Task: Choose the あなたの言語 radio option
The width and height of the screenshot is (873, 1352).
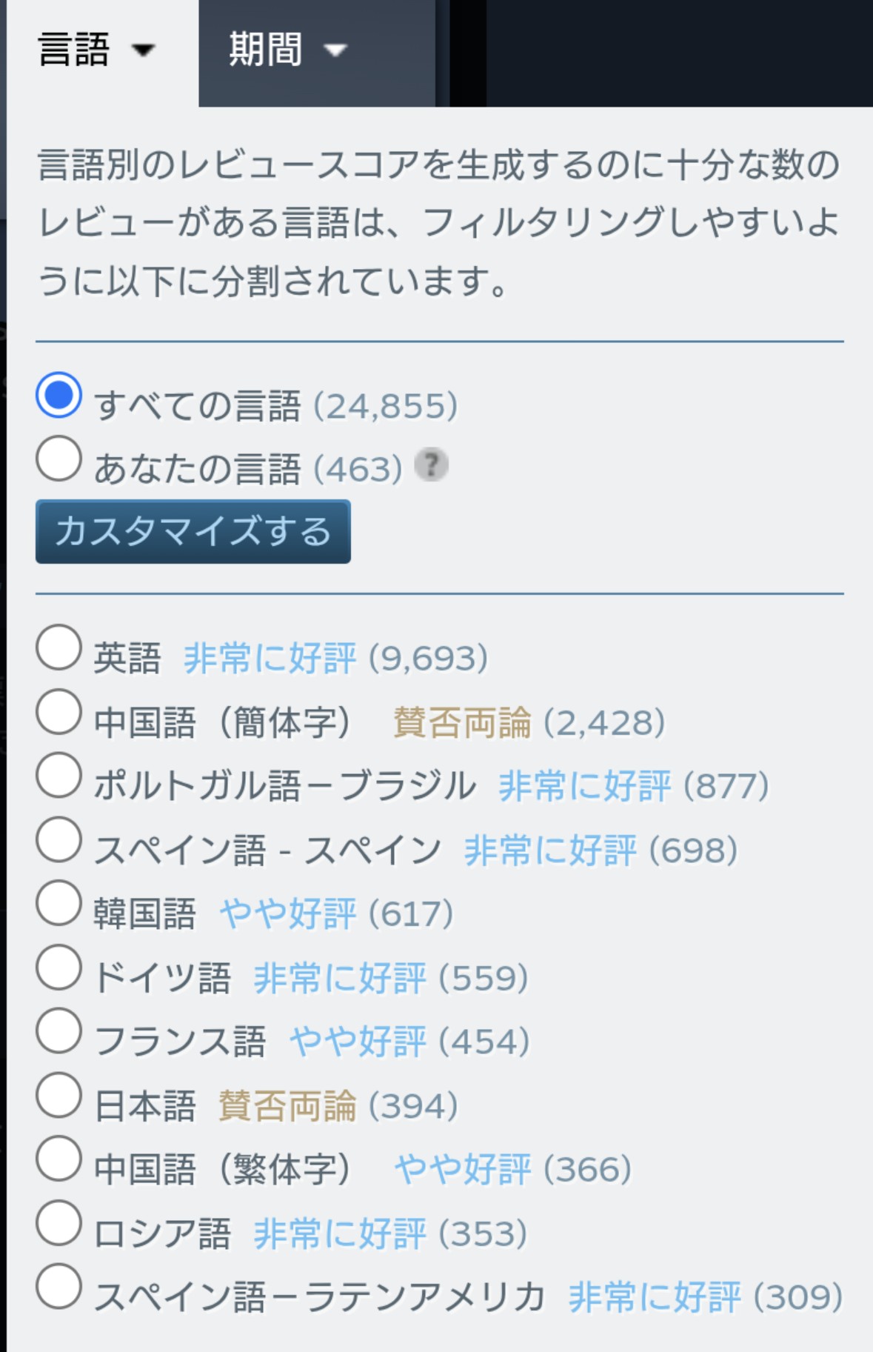Action: point(58,459)
